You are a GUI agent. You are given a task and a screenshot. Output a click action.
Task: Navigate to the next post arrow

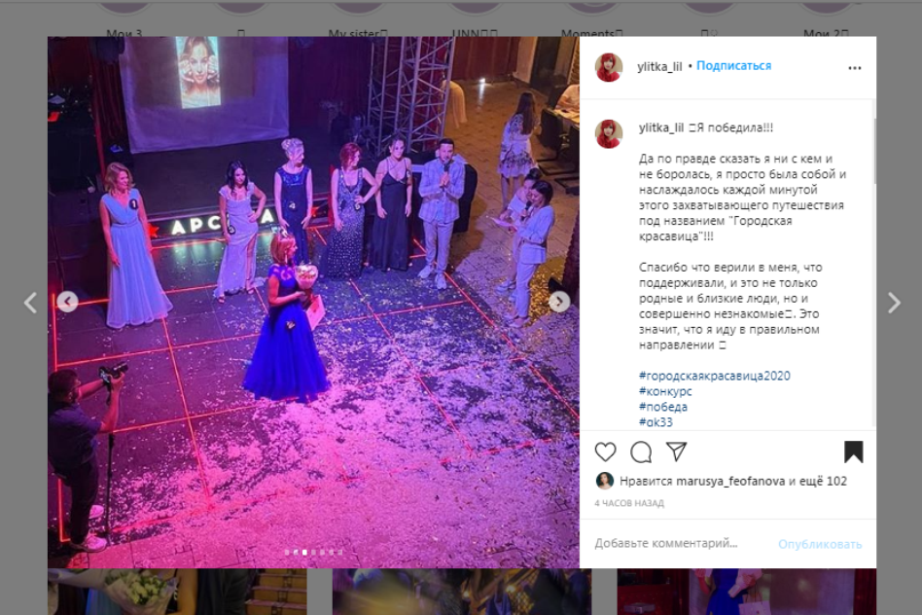click(894, 303)
